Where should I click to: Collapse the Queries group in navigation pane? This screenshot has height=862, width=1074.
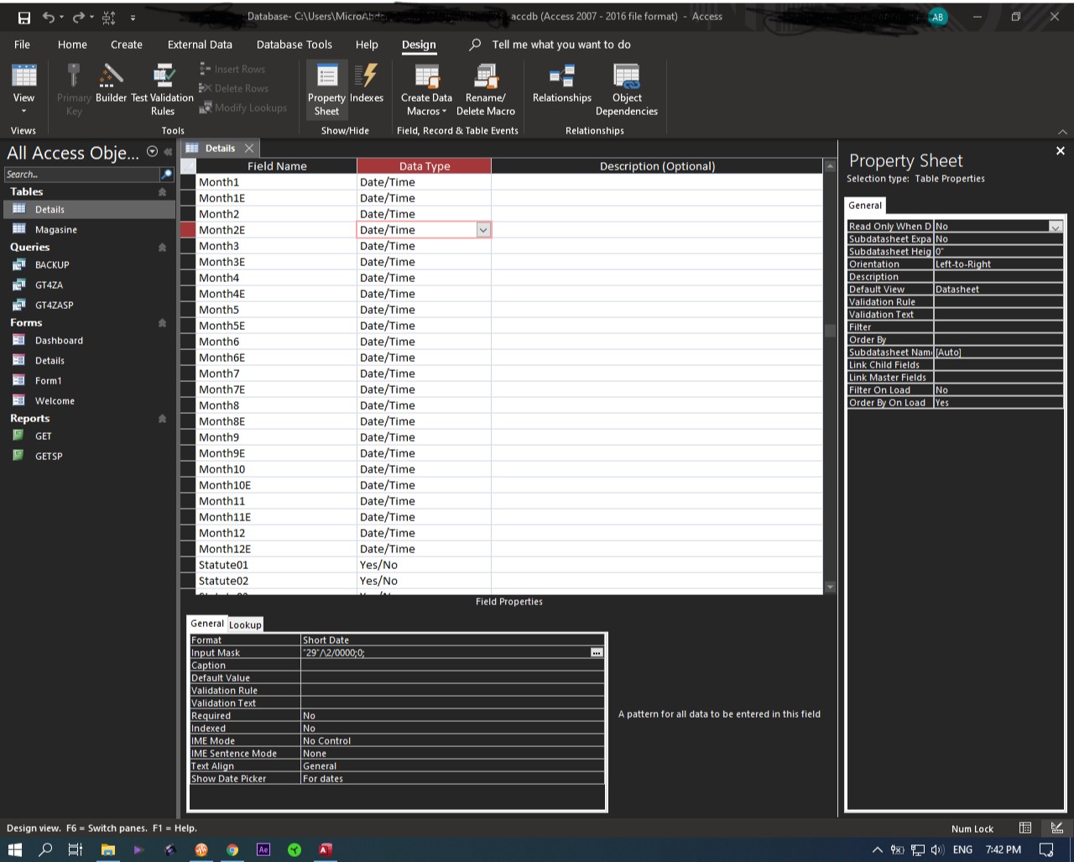[162, 248]
